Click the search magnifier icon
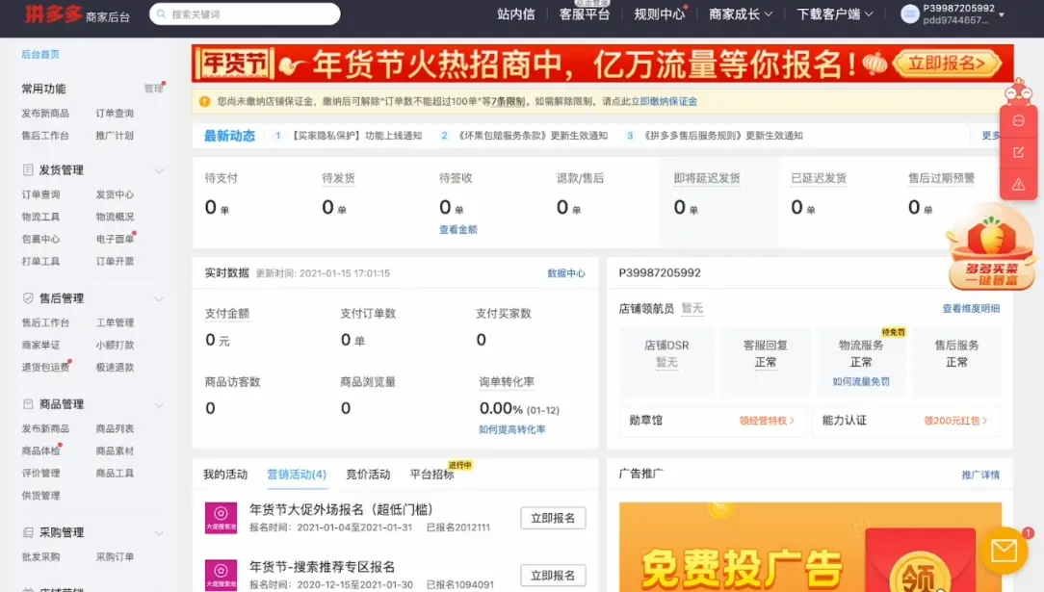 point(161,14)
